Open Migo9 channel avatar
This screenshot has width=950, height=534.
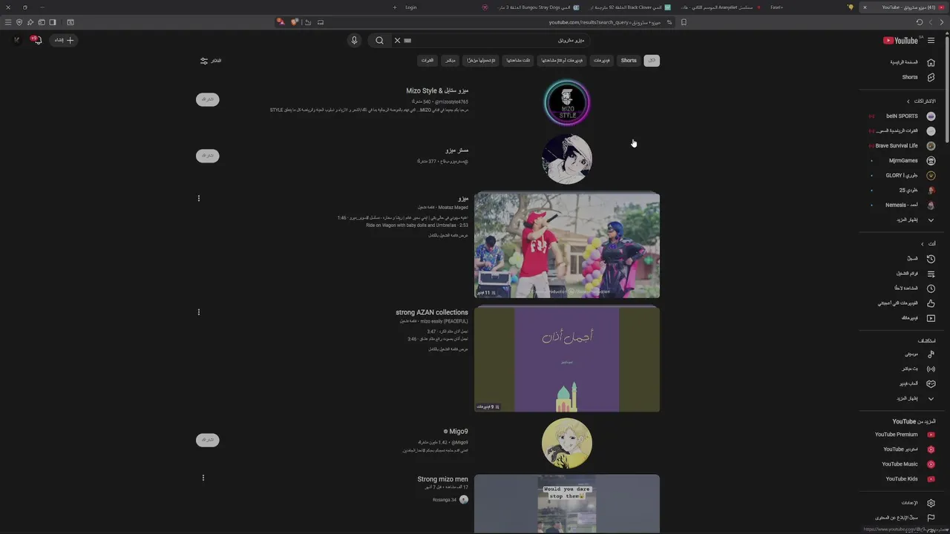click(x=567, y=444)
